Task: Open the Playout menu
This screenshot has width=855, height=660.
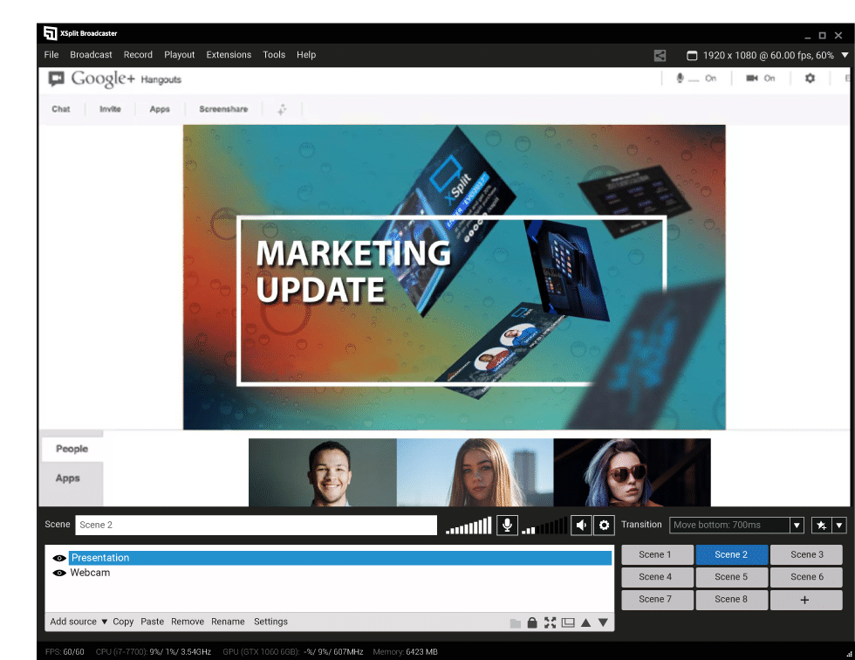Action: pyautogui.click(x=180, y=54)
